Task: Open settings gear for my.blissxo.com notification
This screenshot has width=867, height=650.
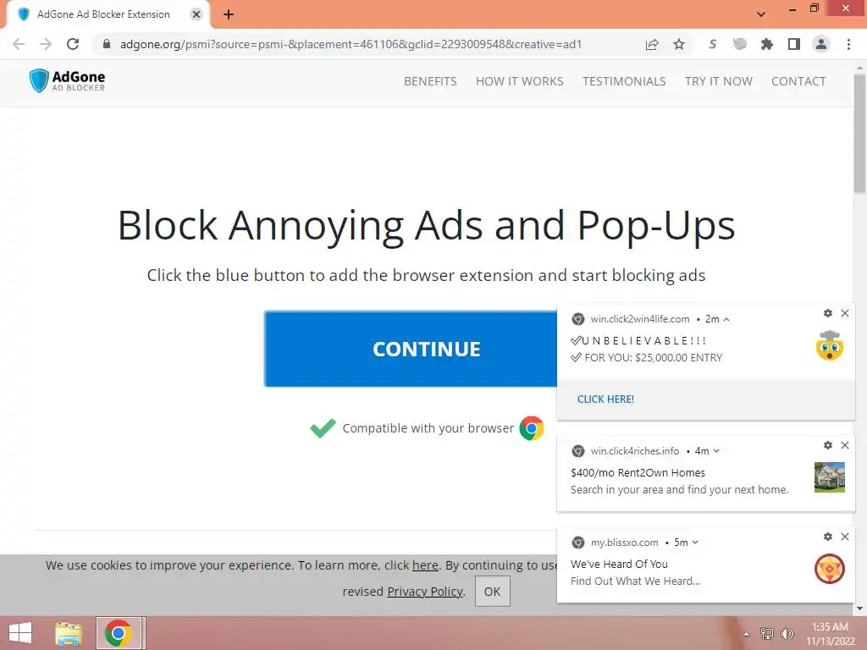Action: [828, 537]
